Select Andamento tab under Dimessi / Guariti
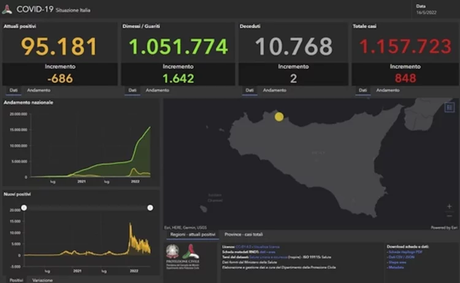 coord(158,90)
